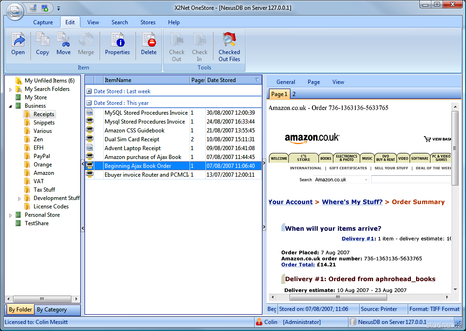Viewport: 466px width, 331px height.
Task: Collapse the Date Stored This year group
Action: pos(89,103)
